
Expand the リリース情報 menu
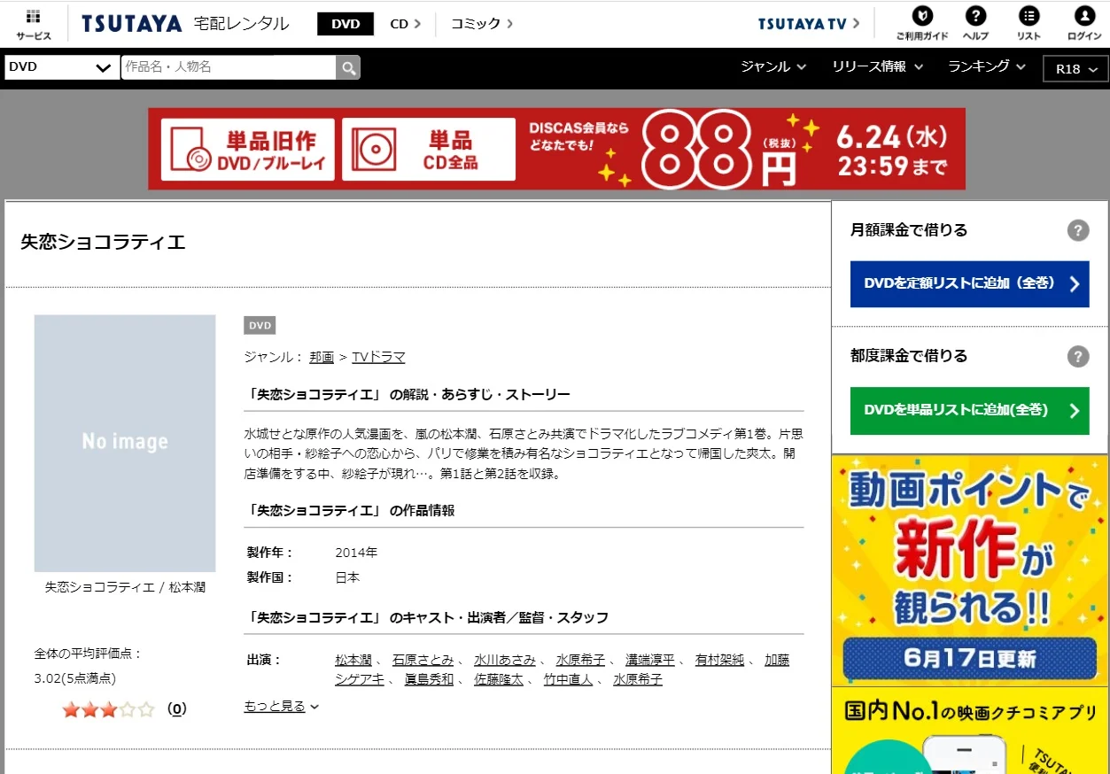(x=877, y=66)
